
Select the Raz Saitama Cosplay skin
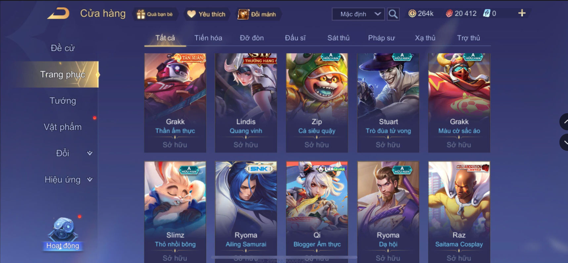459,212
